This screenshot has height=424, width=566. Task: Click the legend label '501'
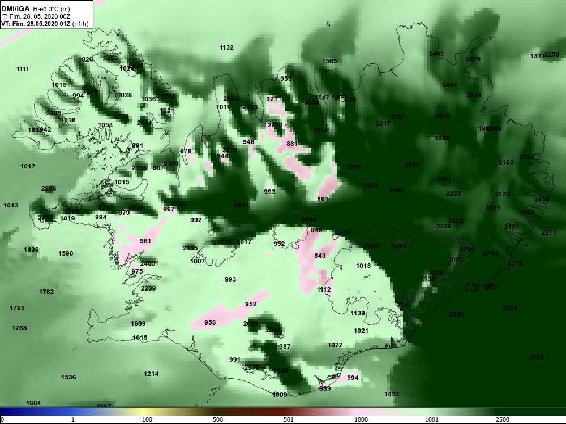click(289, 419)
